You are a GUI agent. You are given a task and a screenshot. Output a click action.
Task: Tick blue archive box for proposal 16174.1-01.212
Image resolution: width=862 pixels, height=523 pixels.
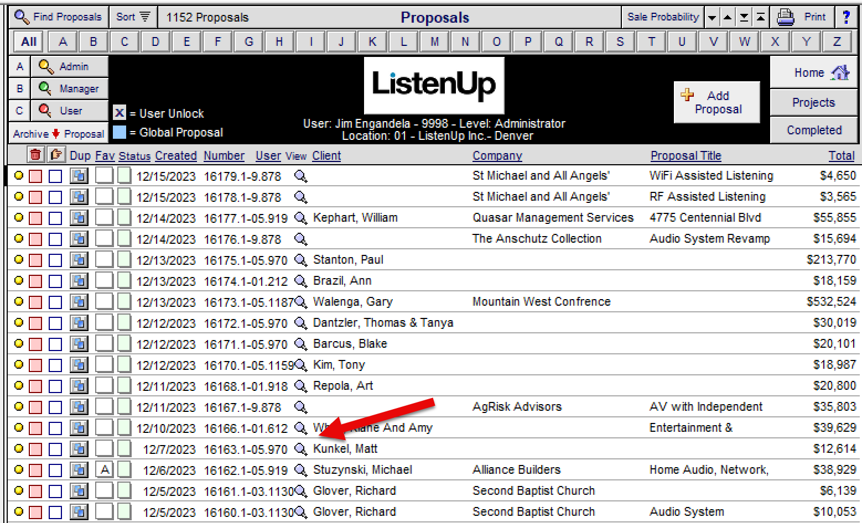coord(55,281)
